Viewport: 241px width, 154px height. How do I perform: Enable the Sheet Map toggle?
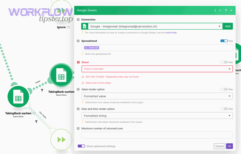[224, 62]
